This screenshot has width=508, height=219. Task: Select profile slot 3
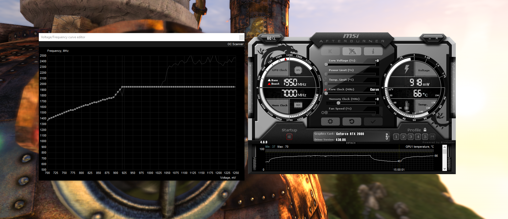pos(411,137)
